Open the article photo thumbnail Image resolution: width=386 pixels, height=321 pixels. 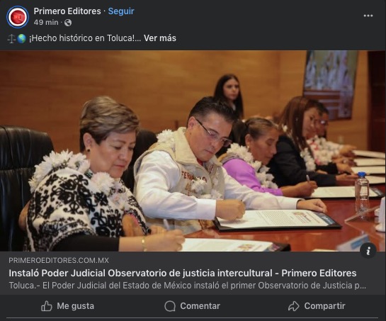point(193,151)
